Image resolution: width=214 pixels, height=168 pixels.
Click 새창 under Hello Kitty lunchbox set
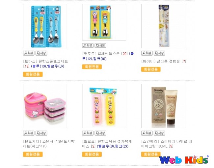(41, 133)
